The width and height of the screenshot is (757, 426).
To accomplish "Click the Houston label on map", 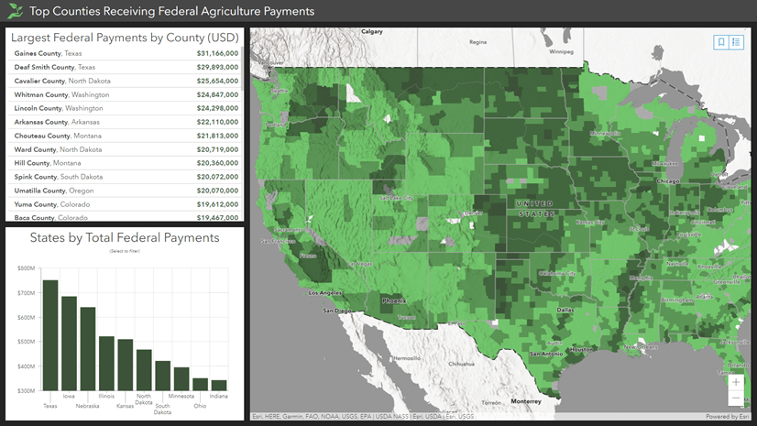I will click(x=581, y=349).
